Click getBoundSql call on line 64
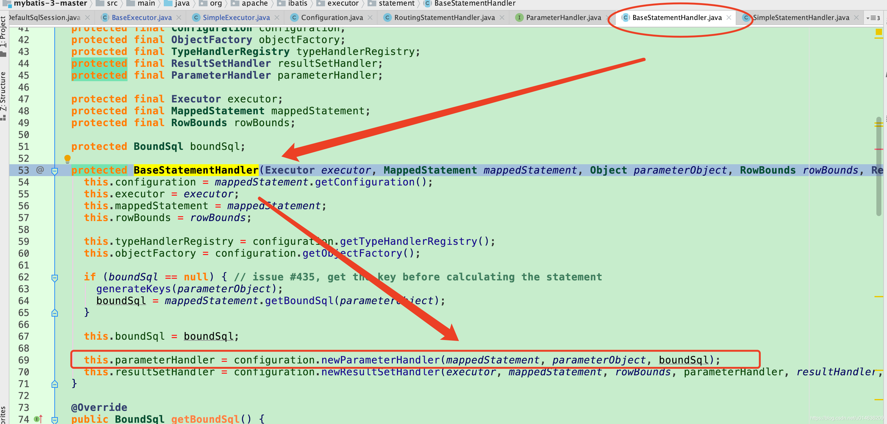 pyautogui.click(x=299, y=301)
